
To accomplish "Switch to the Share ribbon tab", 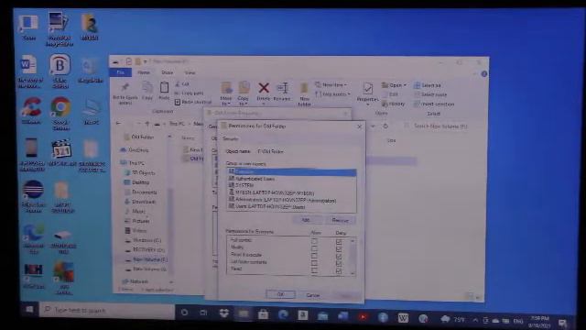I will coord(167,72).
